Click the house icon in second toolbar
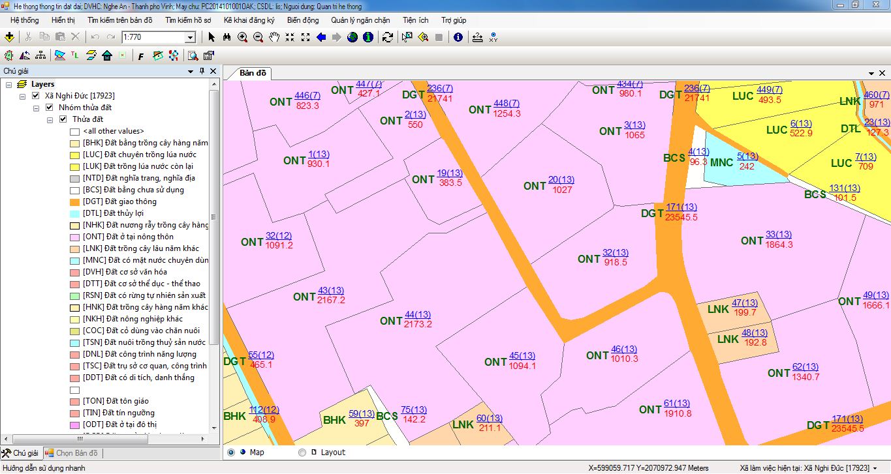The height and width of the screenshot is (474, 891). point(107,55)
